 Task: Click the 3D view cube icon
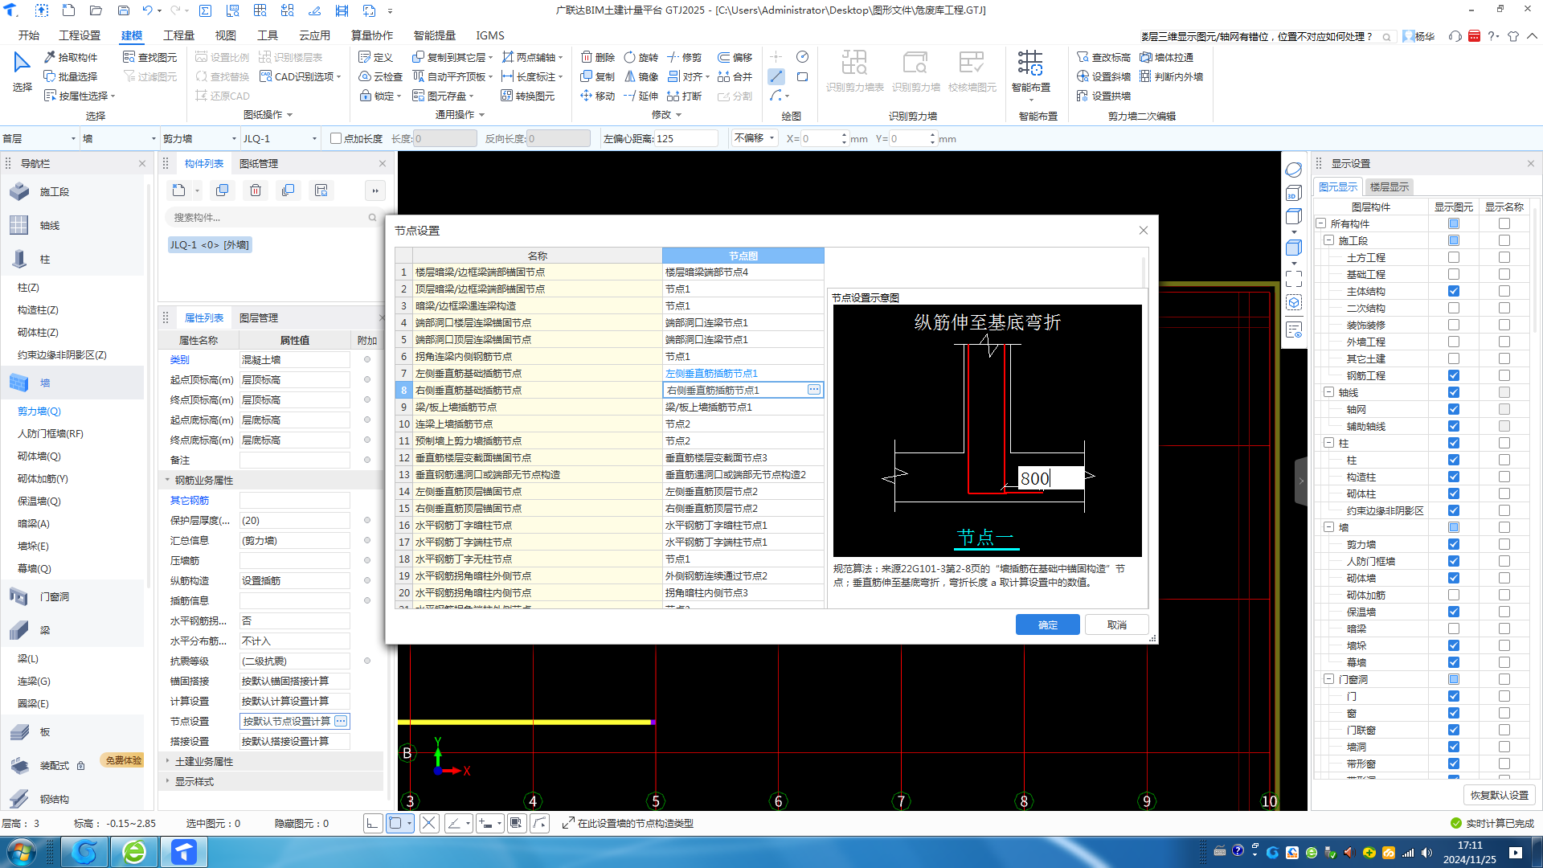click(1293, 193)
